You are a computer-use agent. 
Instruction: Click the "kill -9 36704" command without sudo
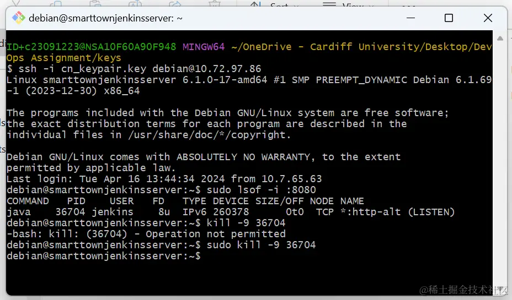tap(246, 223)
